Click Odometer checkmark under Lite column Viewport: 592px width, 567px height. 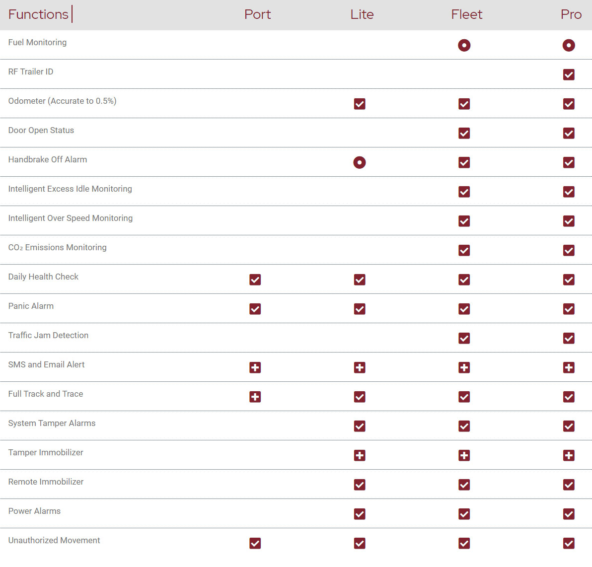[x=360, y=104]
